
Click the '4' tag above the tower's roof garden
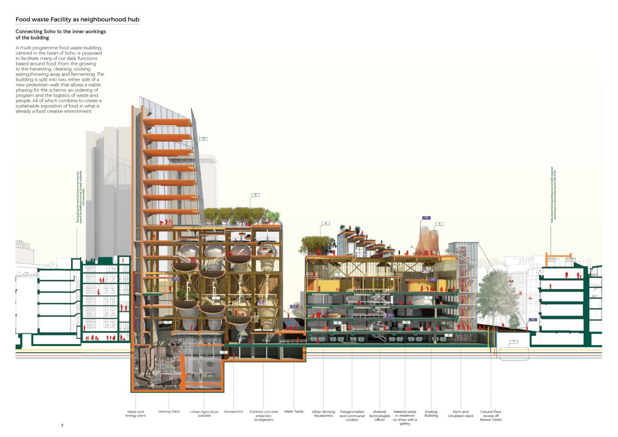pyautogui.click(x=255, y=195)
